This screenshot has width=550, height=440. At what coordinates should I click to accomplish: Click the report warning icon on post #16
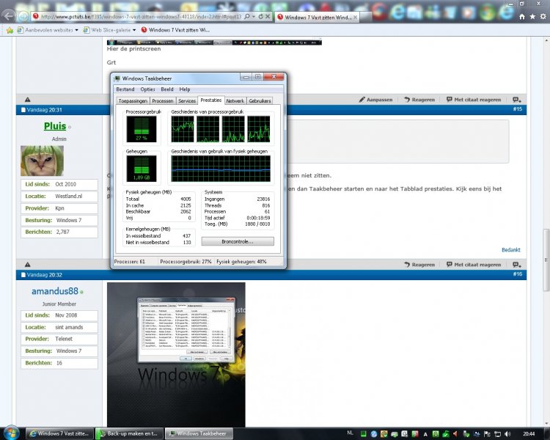click(x=28, y=265)
